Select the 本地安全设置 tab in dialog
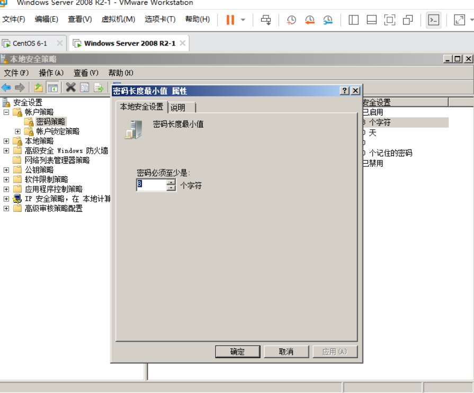The height and width of the screenshot is (393, 474). coord(141,106)
